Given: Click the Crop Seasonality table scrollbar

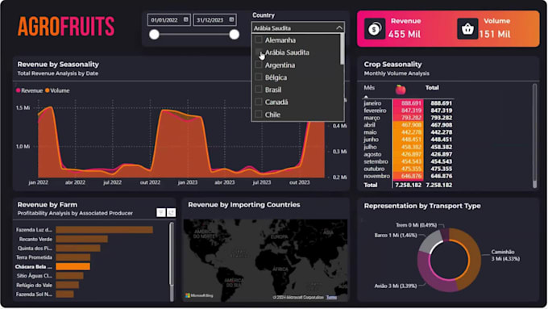Looking at the screenshot, I should pos(534,136).
